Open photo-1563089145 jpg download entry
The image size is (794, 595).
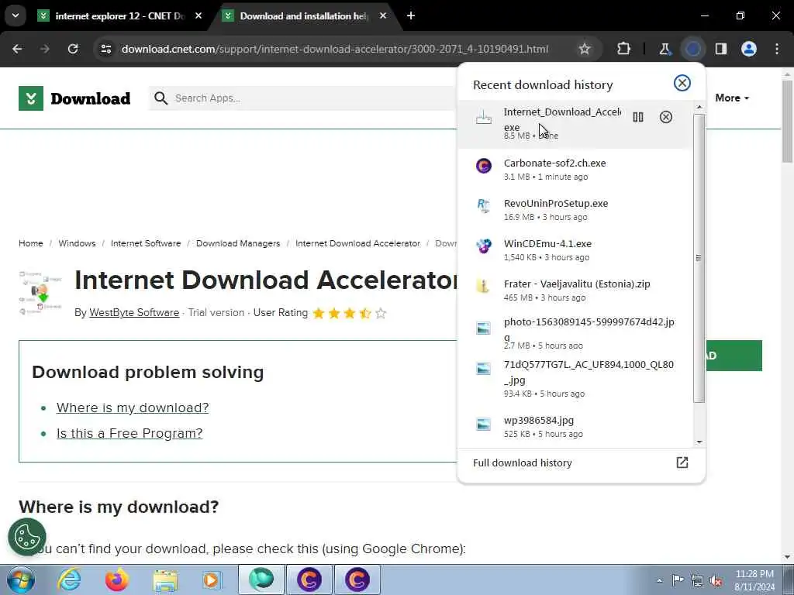pyautogui.click(x=575, y=333)
